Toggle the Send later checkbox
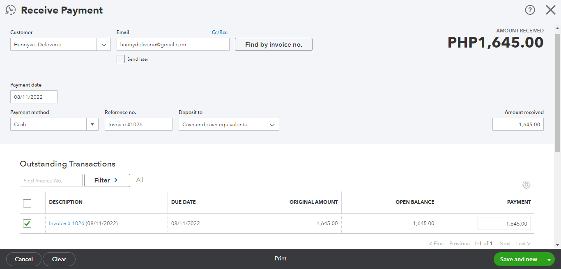The image size is (561, 269). (x=121, y=59)
